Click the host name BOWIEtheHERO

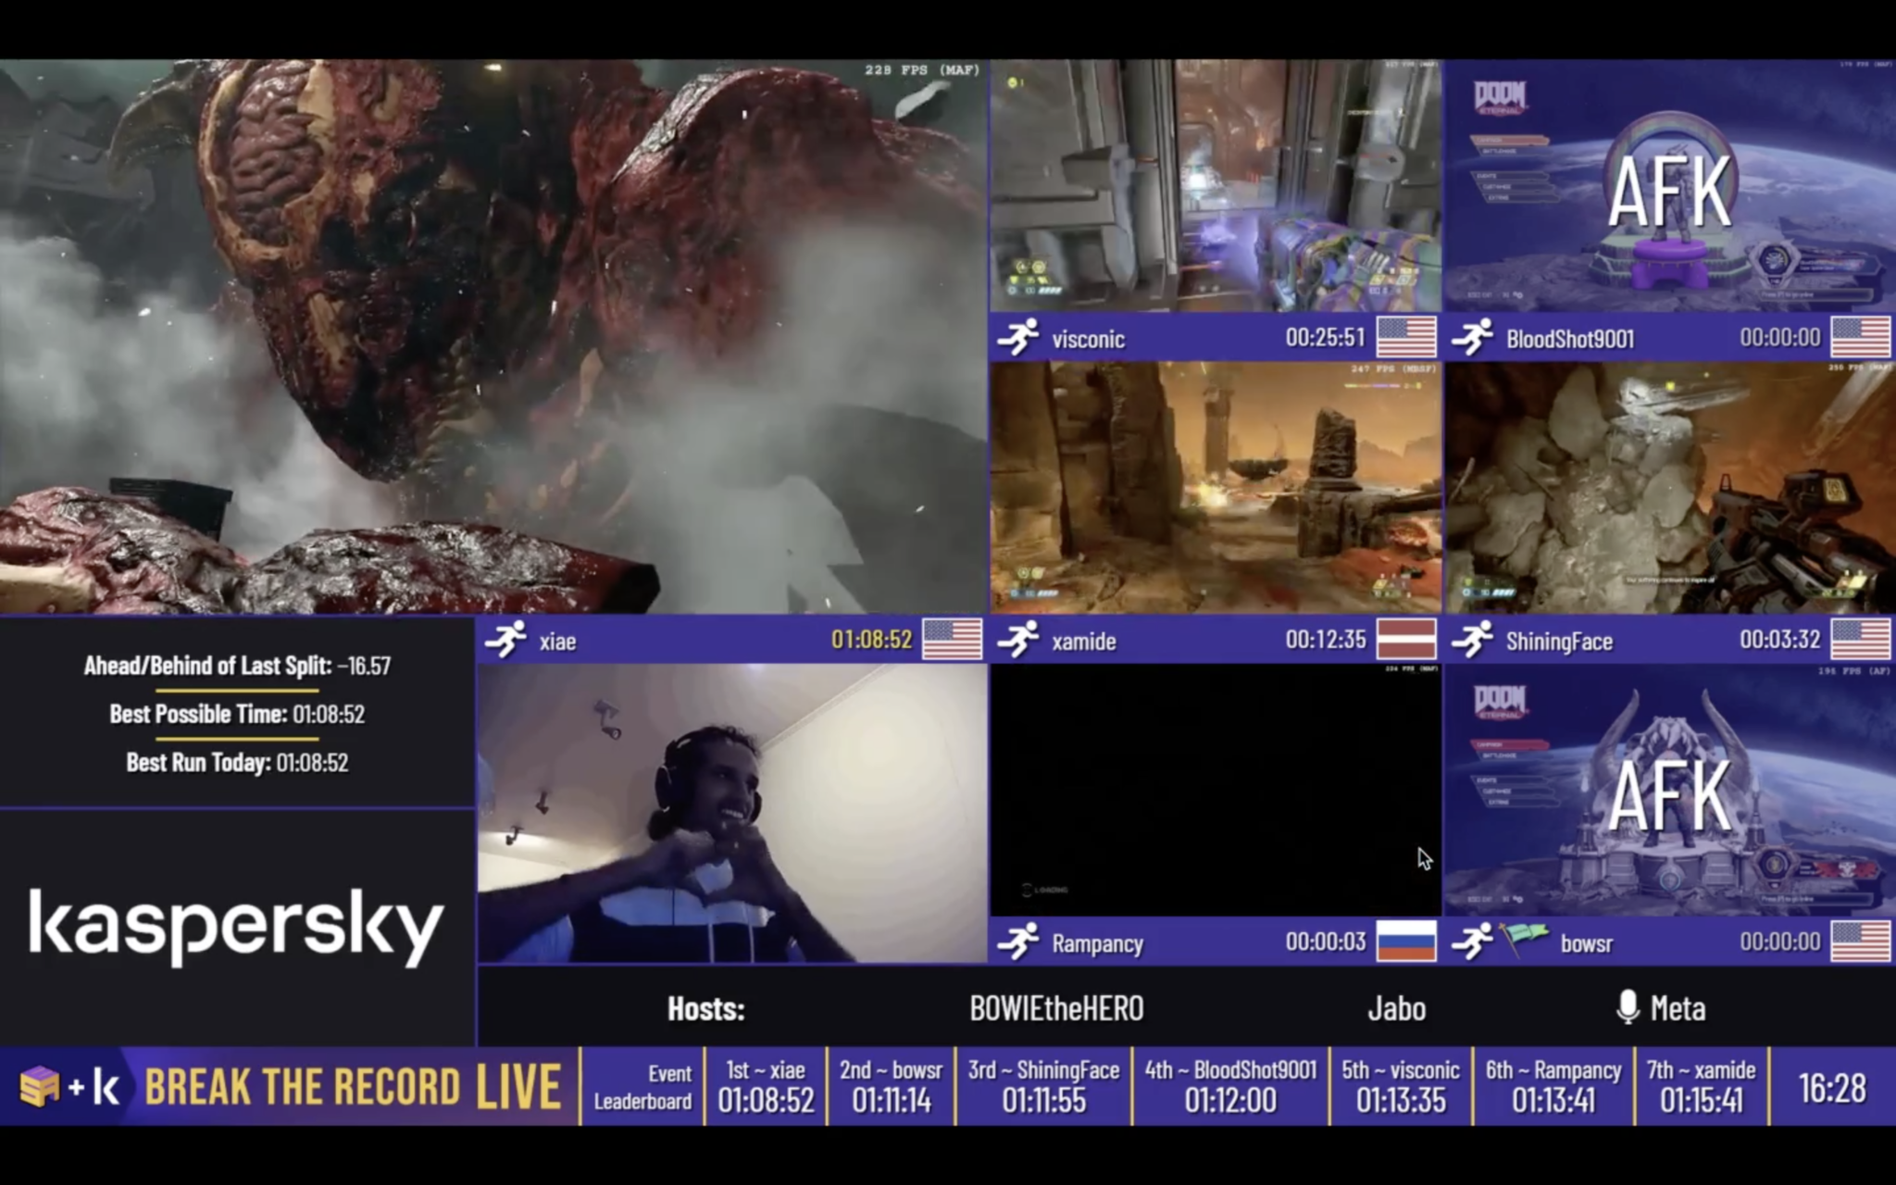pyautogui.click(x=1056, y=1008)
